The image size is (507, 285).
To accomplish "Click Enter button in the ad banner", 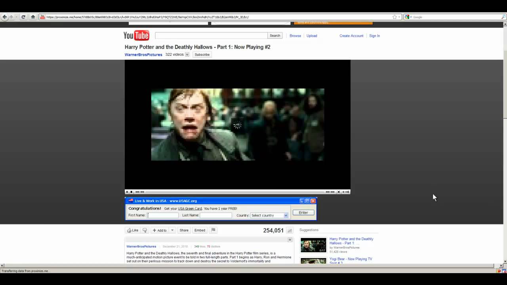I will click(x=303, y=213).
